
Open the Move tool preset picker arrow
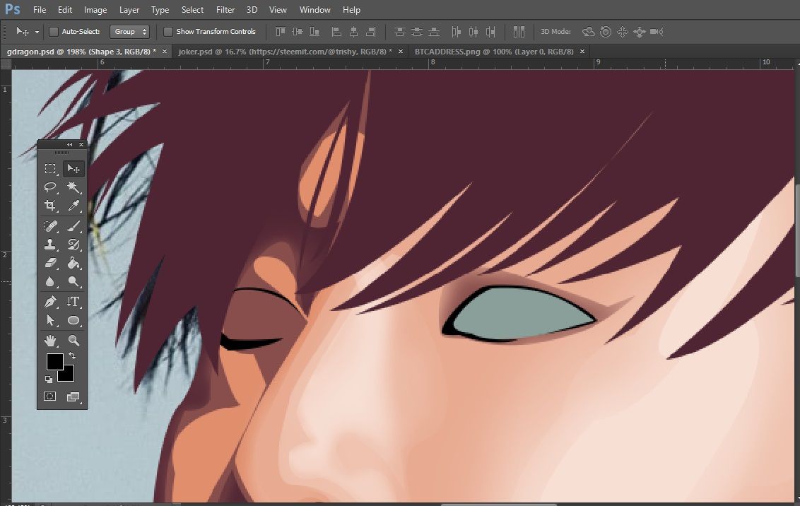pyautogui.click(x=37, y=32)
